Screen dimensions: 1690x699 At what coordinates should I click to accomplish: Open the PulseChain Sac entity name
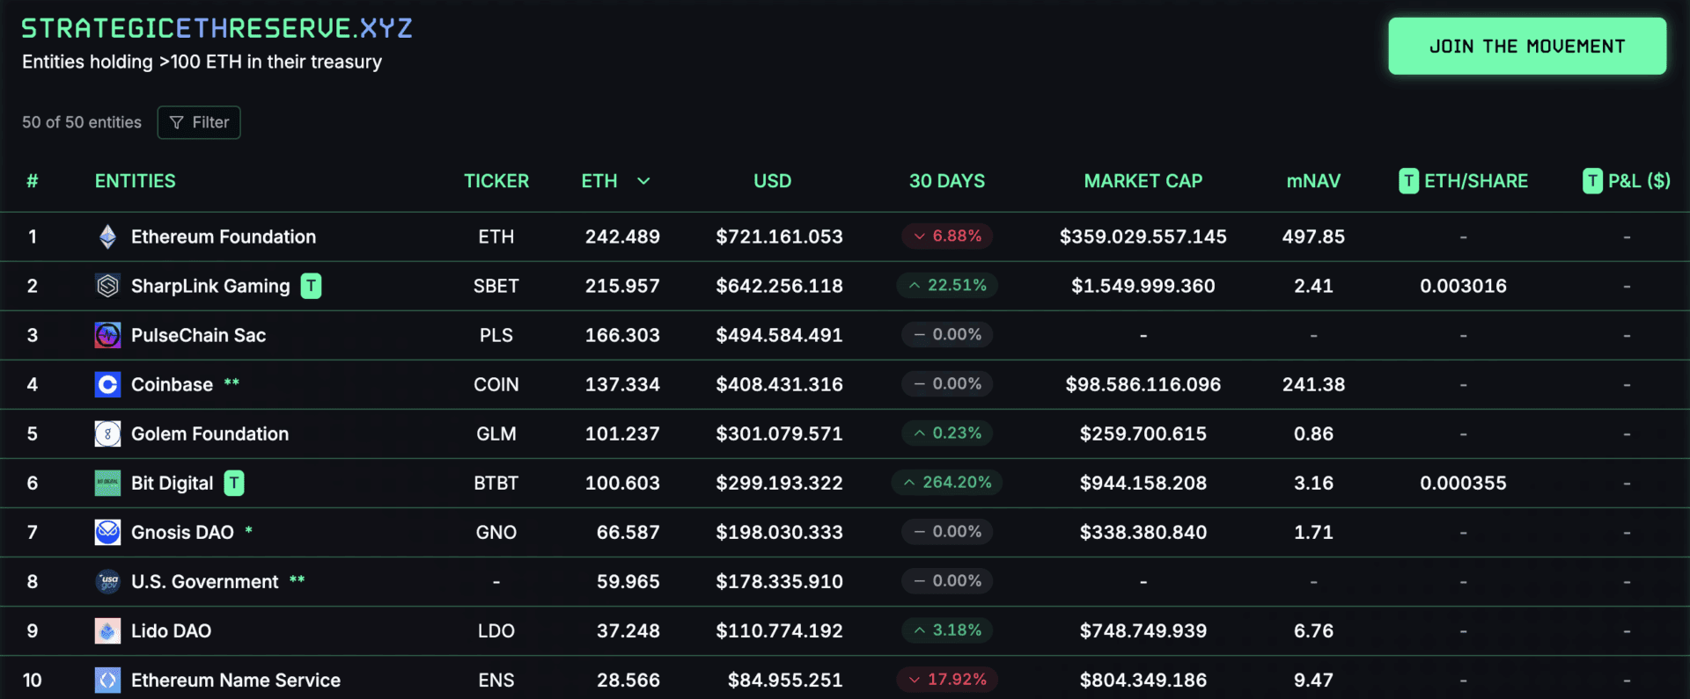pyautogui.click(x=198, y=335)
